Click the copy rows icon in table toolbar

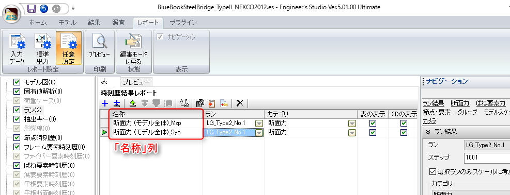(x=200, y=103)
